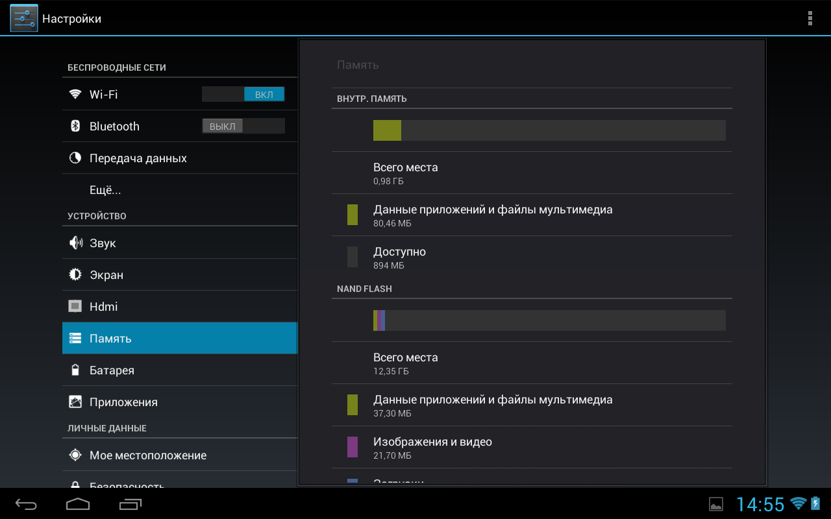Tap the Recent apps navigation button
The height and width of the screenshot is (519, 831).
tap(130, 504)
